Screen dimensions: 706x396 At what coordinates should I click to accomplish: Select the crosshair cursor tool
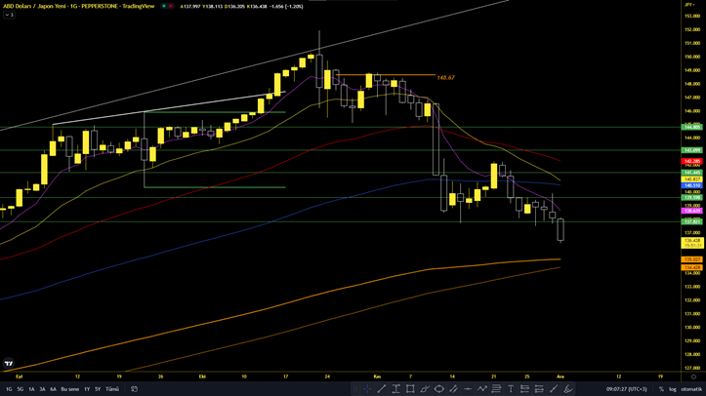(x=367, y=389)
